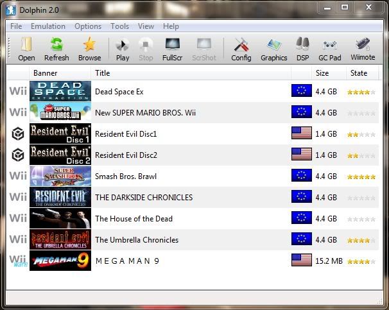The height and width of the screenshot is (310, 389).
Task: Select title Smash Bros. Brawl
Action: click(126, 177)
